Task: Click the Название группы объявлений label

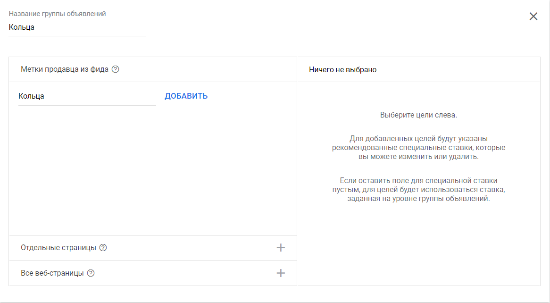Action: 57,14
